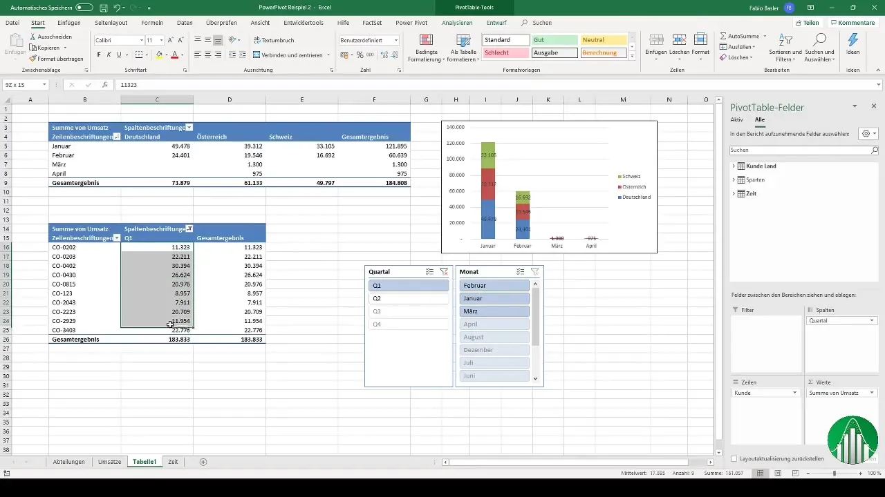The width and height of the screenshot is (885, 497).
Task: Open Quartal field dropdown in Spalten
Action: pos(872,320)
